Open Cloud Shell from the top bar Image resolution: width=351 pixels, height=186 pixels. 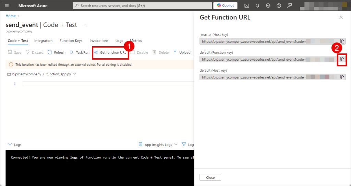(x=246, y=6)
